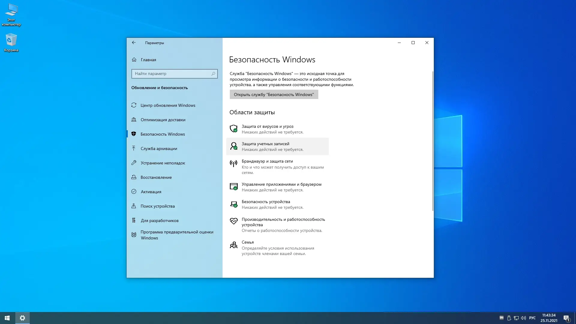This screenshot has width=576, height=324.
Task: Click the firewall and network protection antenna icon
Action: click(233, 163)
